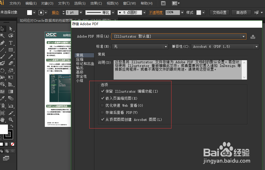
Task: Uncheck 嵌入页面缩览图 option
Action: pyautogui.click(x=102, y=98)
